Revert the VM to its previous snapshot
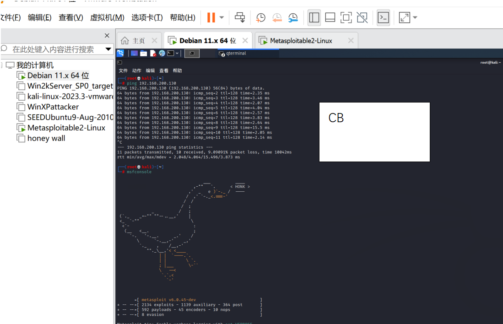This screenshot has width=503, height=324. click(277, 17)
